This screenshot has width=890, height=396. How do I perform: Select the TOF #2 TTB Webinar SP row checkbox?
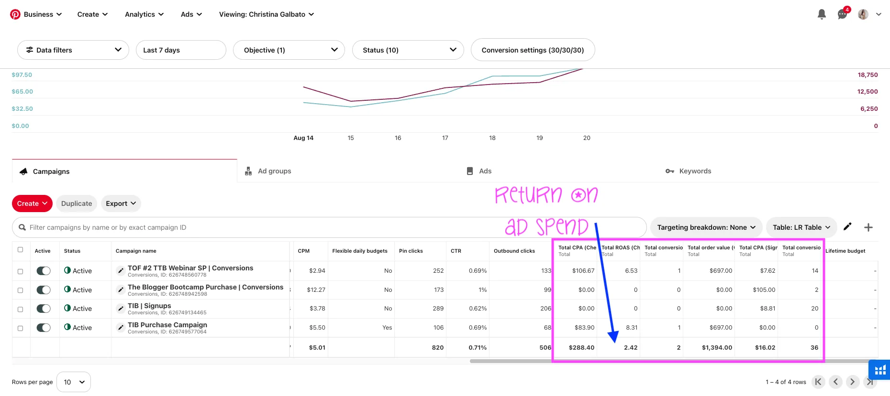point(20,271)
